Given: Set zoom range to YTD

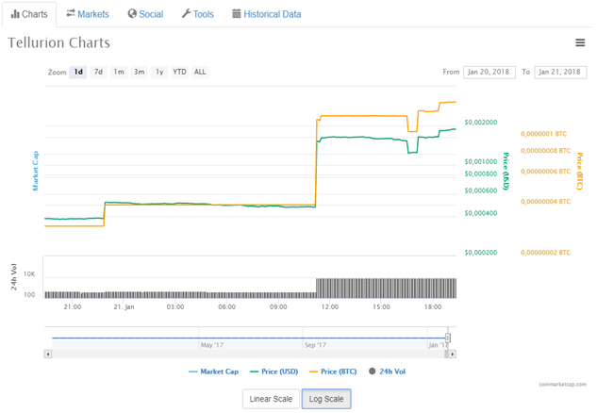Looking at the screenshot, I should 180,72.
